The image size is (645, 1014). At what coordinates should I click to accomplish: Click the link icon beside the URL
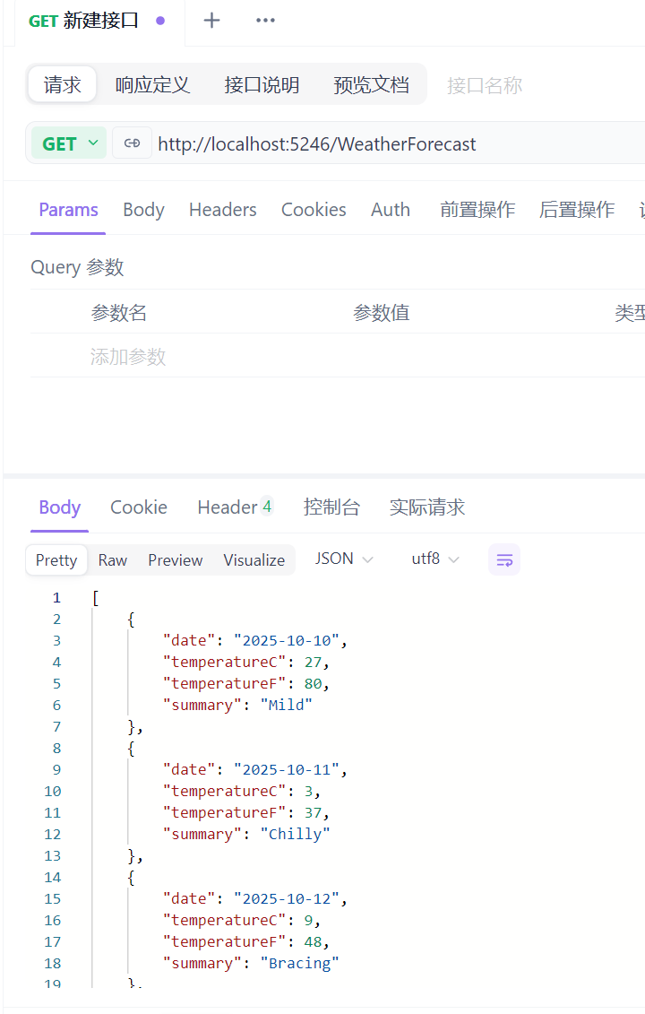(x=132, y=143)
